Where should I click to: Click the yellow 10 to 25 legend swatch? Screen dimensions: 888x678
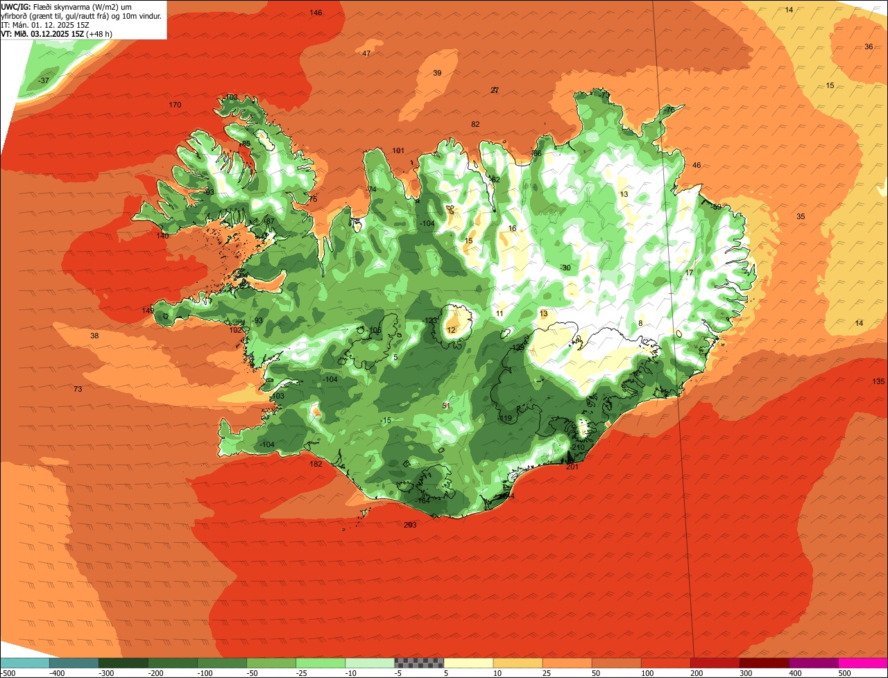coord(518,663)
